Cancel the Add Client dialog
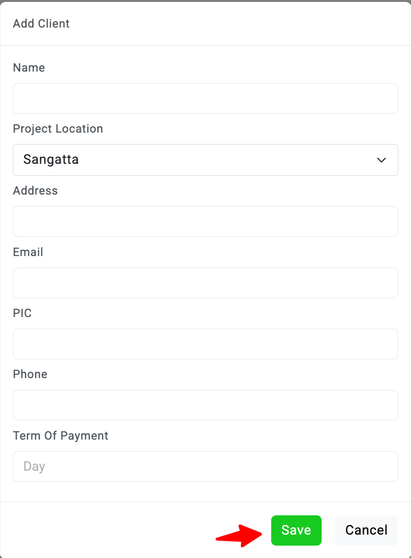This screenshot has height=558, width=411. click(366, 530)
